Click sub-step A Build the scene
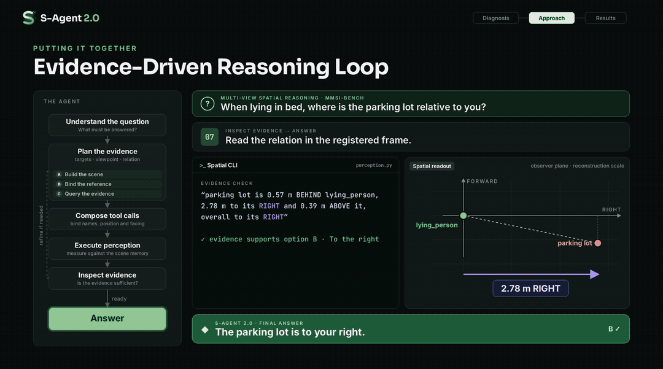The width and height of the screenshot is (663, 369). tap(107, 174)
